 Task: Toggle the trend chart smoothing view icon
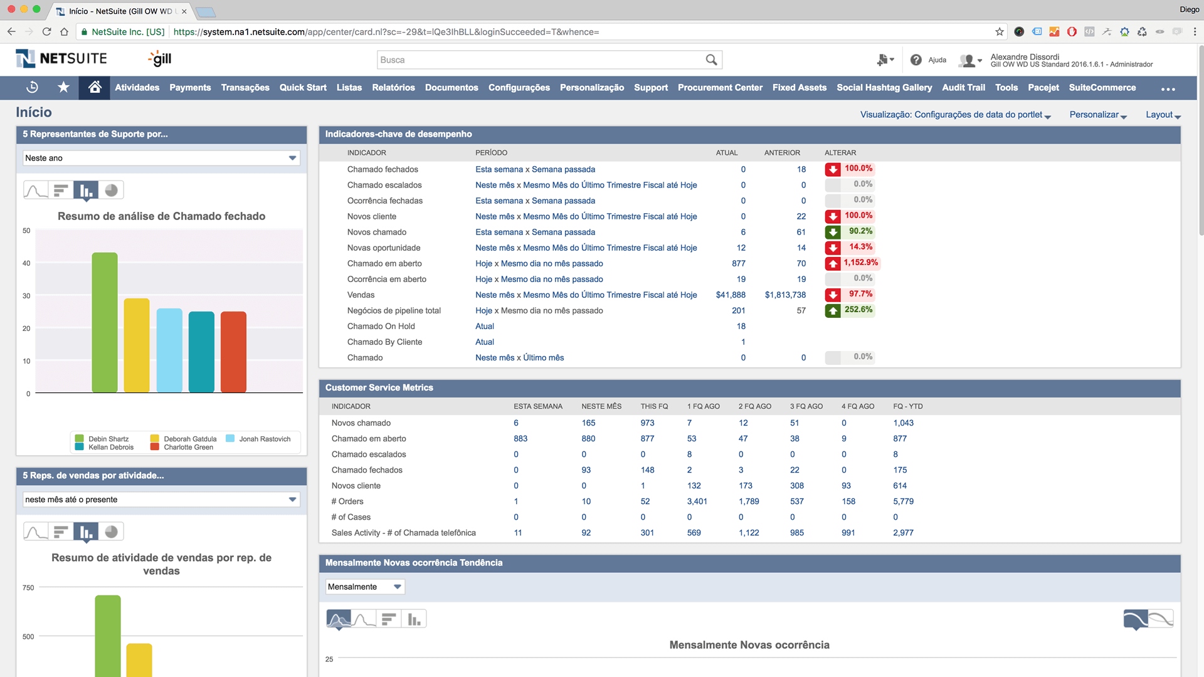click(x=1161, y=619)
